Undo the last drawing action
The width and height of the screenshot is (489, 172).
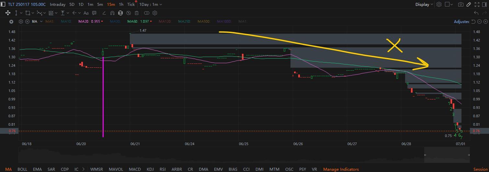[x=476, y=13]
